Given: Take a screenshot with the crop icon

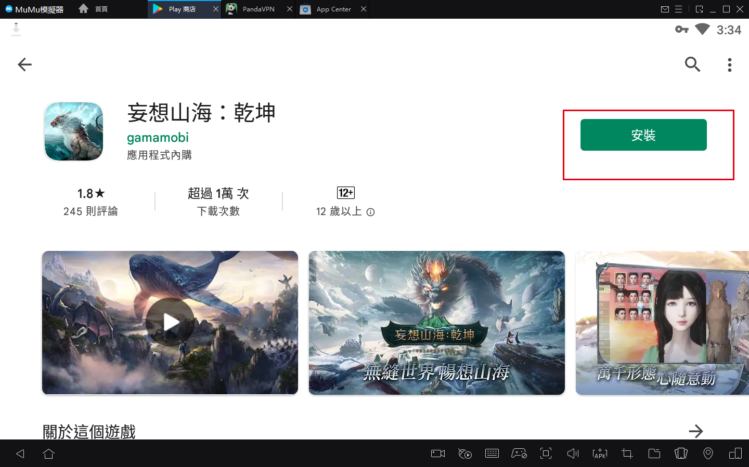Looking at the screenshot, I should coord(627,453).
